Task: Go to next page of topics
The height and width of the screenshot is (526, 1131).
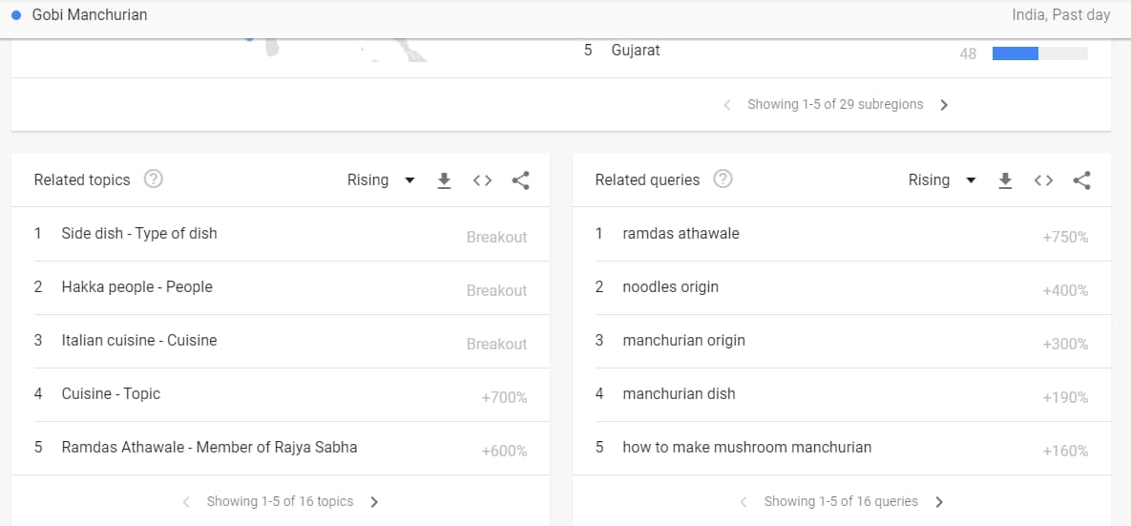Action: point(374,501)
